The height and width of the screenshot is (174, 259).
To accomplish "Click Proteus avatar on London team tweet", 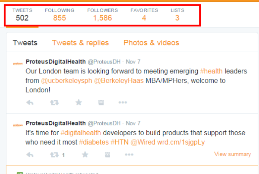I will (x=18, y=63).
